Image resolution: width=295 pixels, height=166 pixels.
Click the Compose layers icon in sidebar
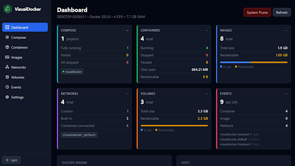[x=7, y=37]
